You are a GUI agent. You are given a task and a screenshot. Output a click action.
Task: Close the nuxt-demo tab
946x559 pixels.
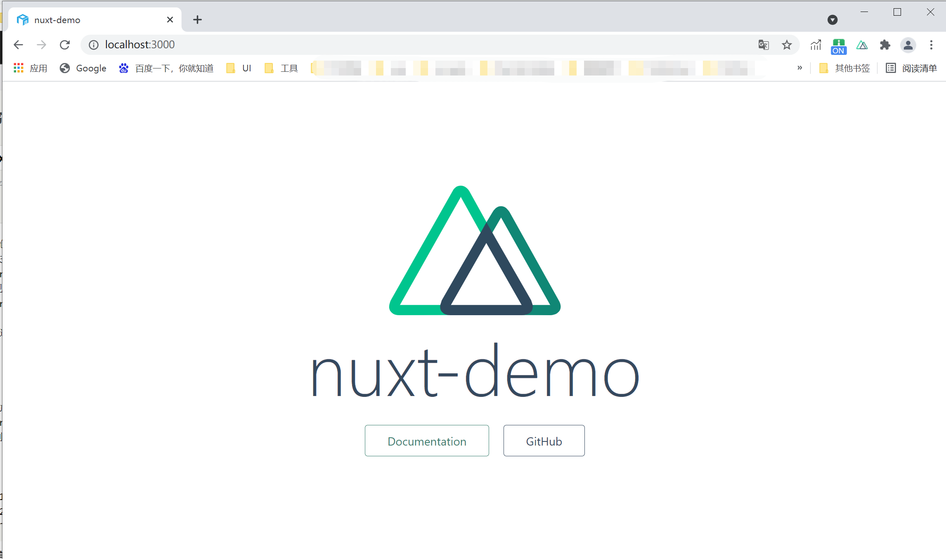point(170,20)
